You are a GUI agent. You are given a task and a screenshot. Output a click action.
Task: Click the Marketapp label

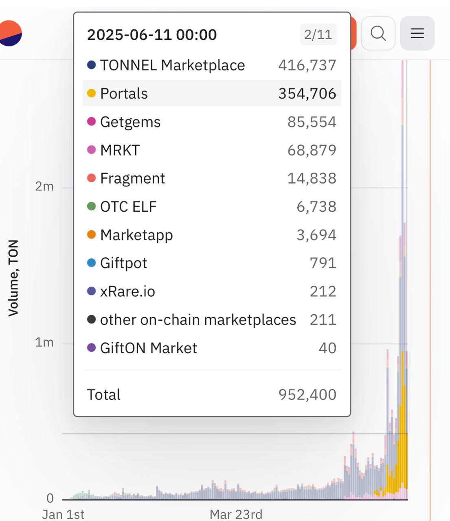tap(136, 235)
